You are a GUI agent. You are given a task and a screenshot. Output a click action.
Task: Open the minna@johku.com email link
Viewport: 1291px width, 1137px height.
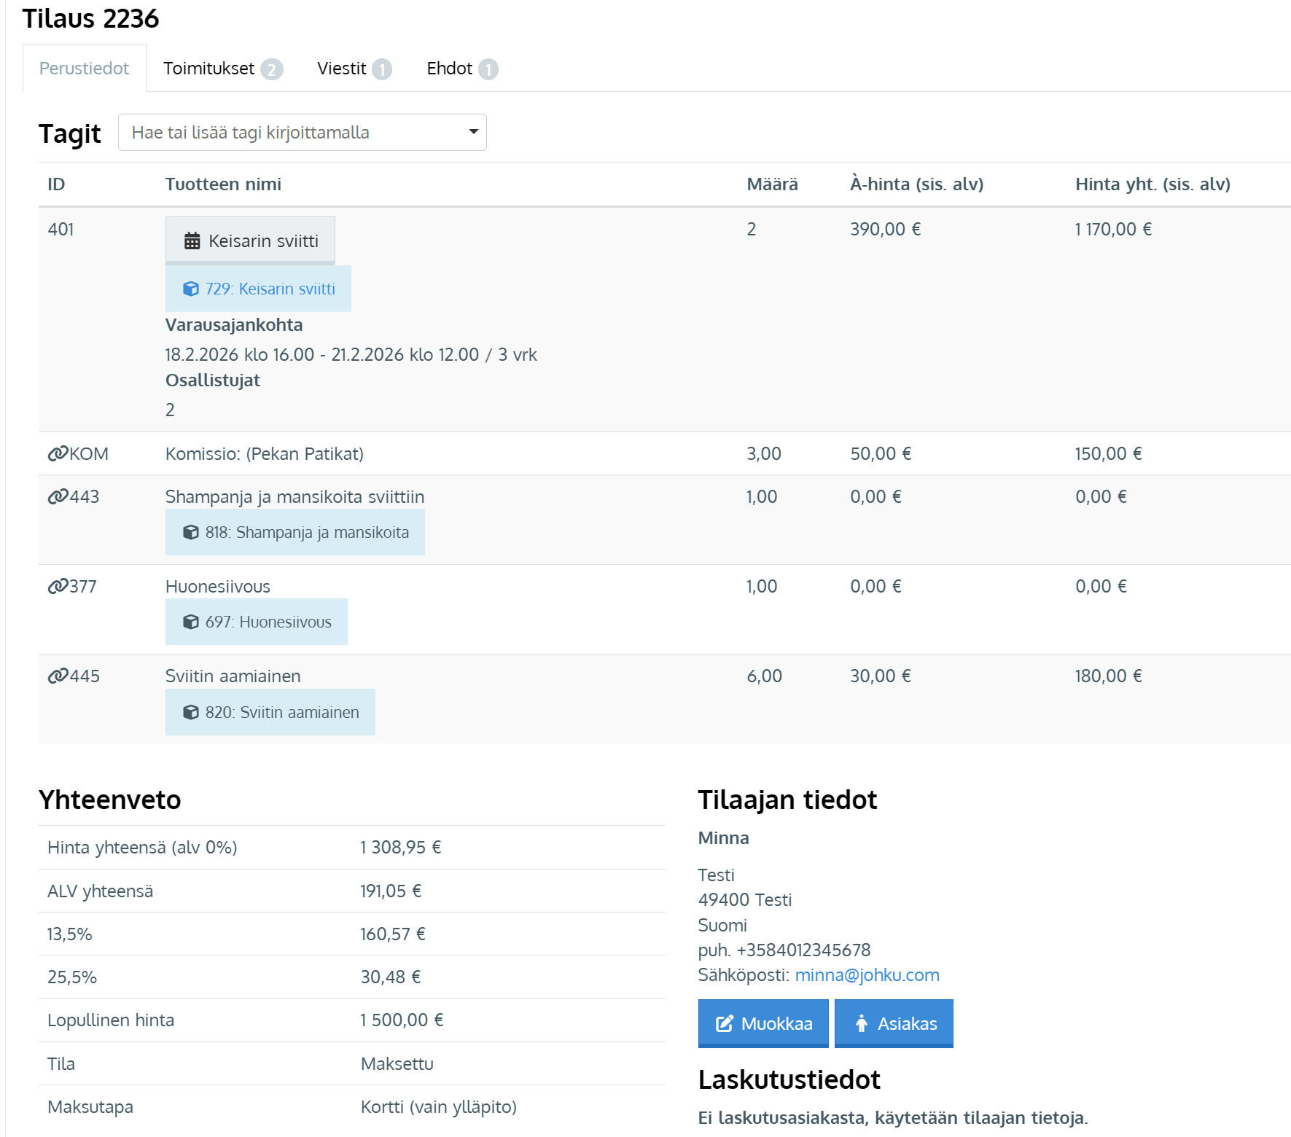(867, 975)
